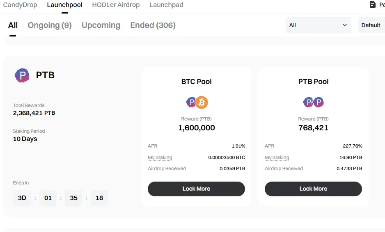This screenshot has width=385, height=232.
Task: Switch to the CandyDrop tab
Action: (x=20, y=5)
